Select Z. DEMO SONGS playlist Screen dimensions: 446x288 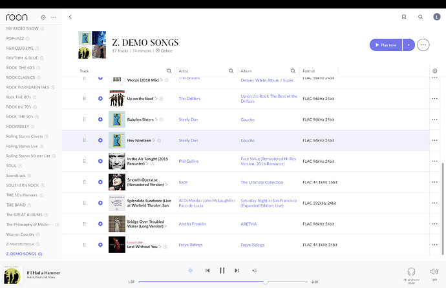21,254
